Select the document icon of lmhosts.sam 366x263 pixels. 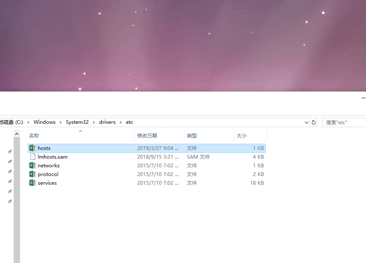(32, 157)
